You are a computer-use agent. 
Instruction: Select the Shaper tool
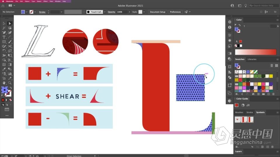click(x=4, y=46)
